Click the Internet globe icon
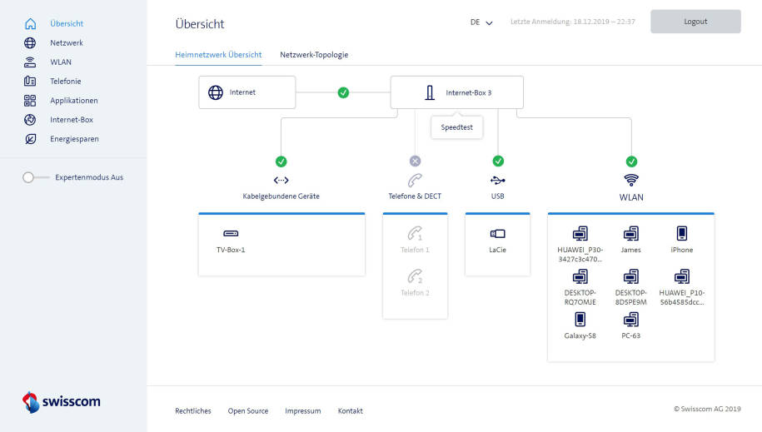 [x=216, y=92]
